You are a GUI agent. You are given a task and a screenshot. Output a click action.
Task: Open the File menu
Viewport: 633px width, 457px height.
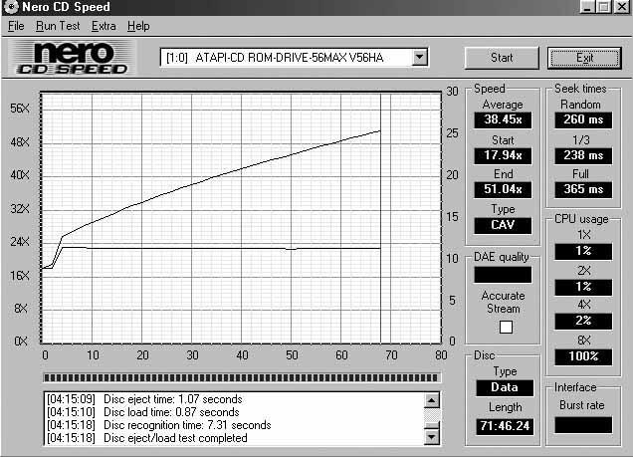click(x=15, y=26)
